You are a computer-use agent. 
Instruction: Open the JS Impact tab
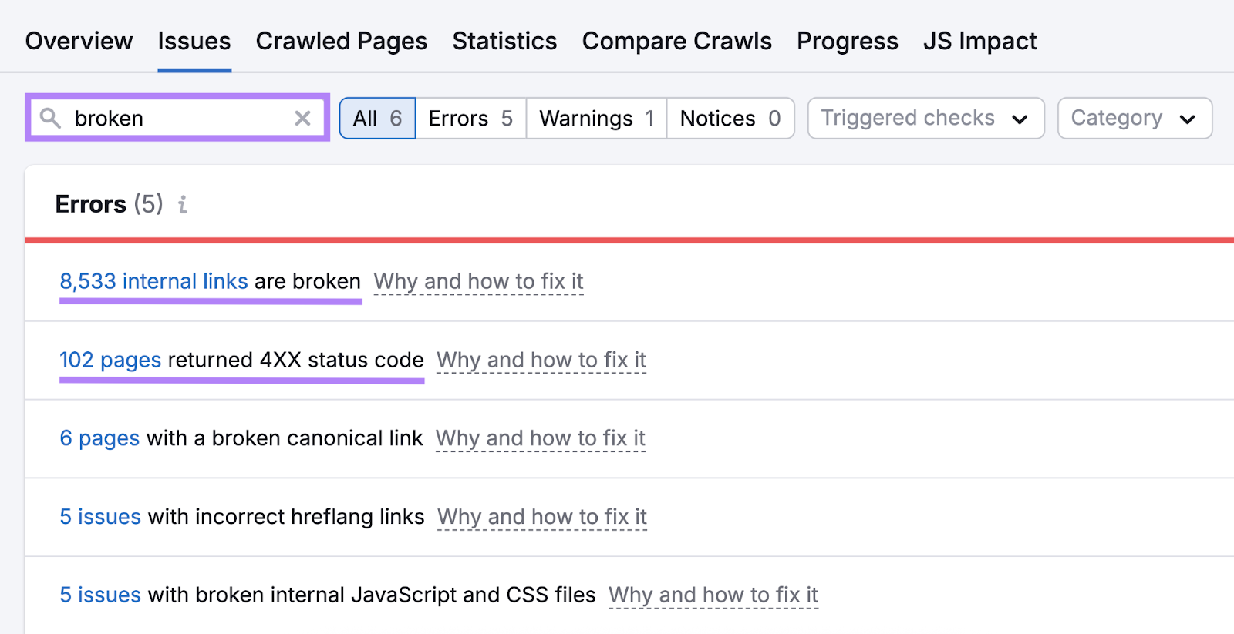click(979, 41)
